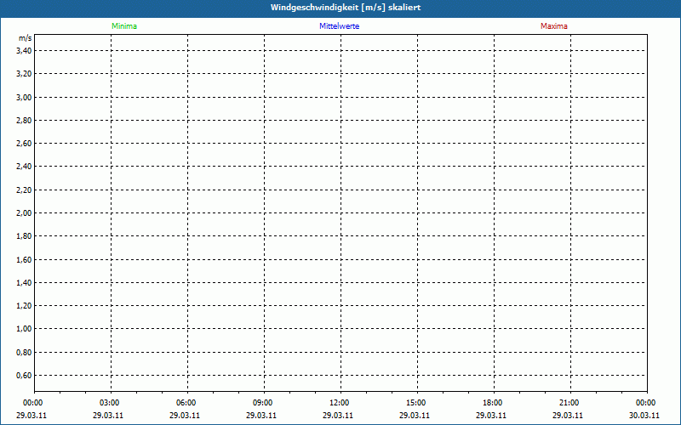Click the 1,60 y-axis value
The image size is (681, 425).
click(24, 259)
